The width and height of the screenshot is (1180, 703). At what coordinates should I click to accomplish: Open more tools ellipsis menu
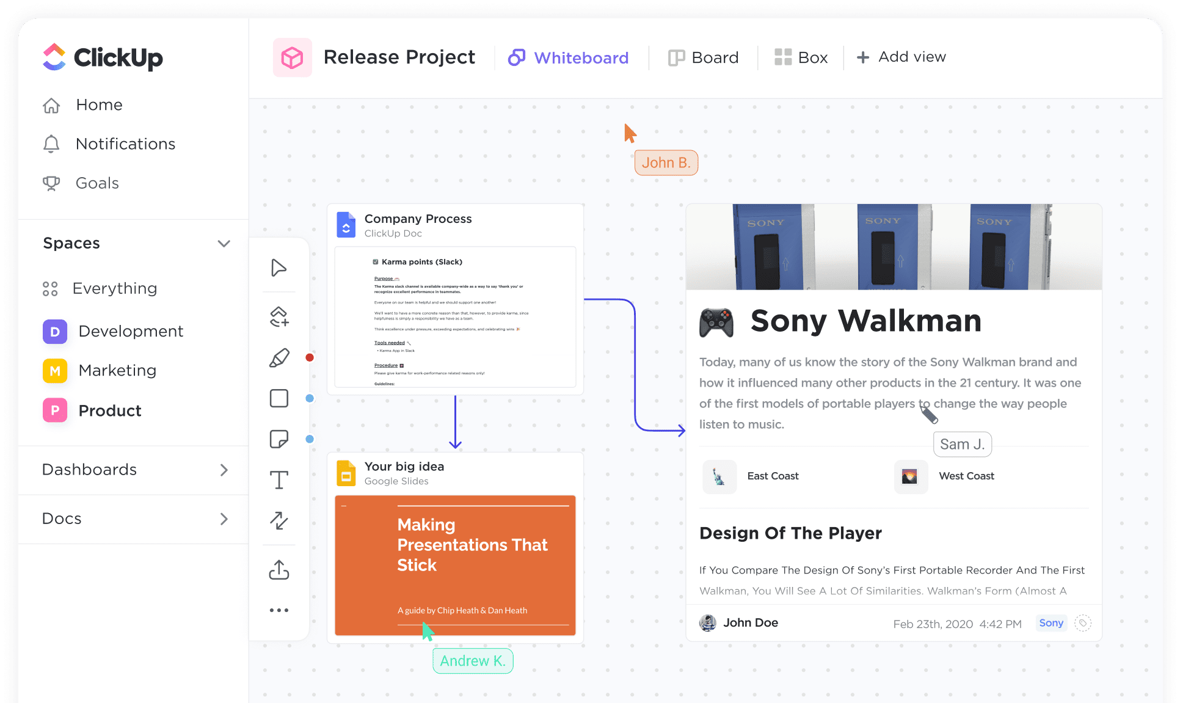(x=279, y=610)
